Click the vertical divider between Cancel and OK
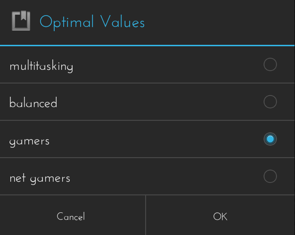This screenshot has width=295, height=235. coord(146,216)
